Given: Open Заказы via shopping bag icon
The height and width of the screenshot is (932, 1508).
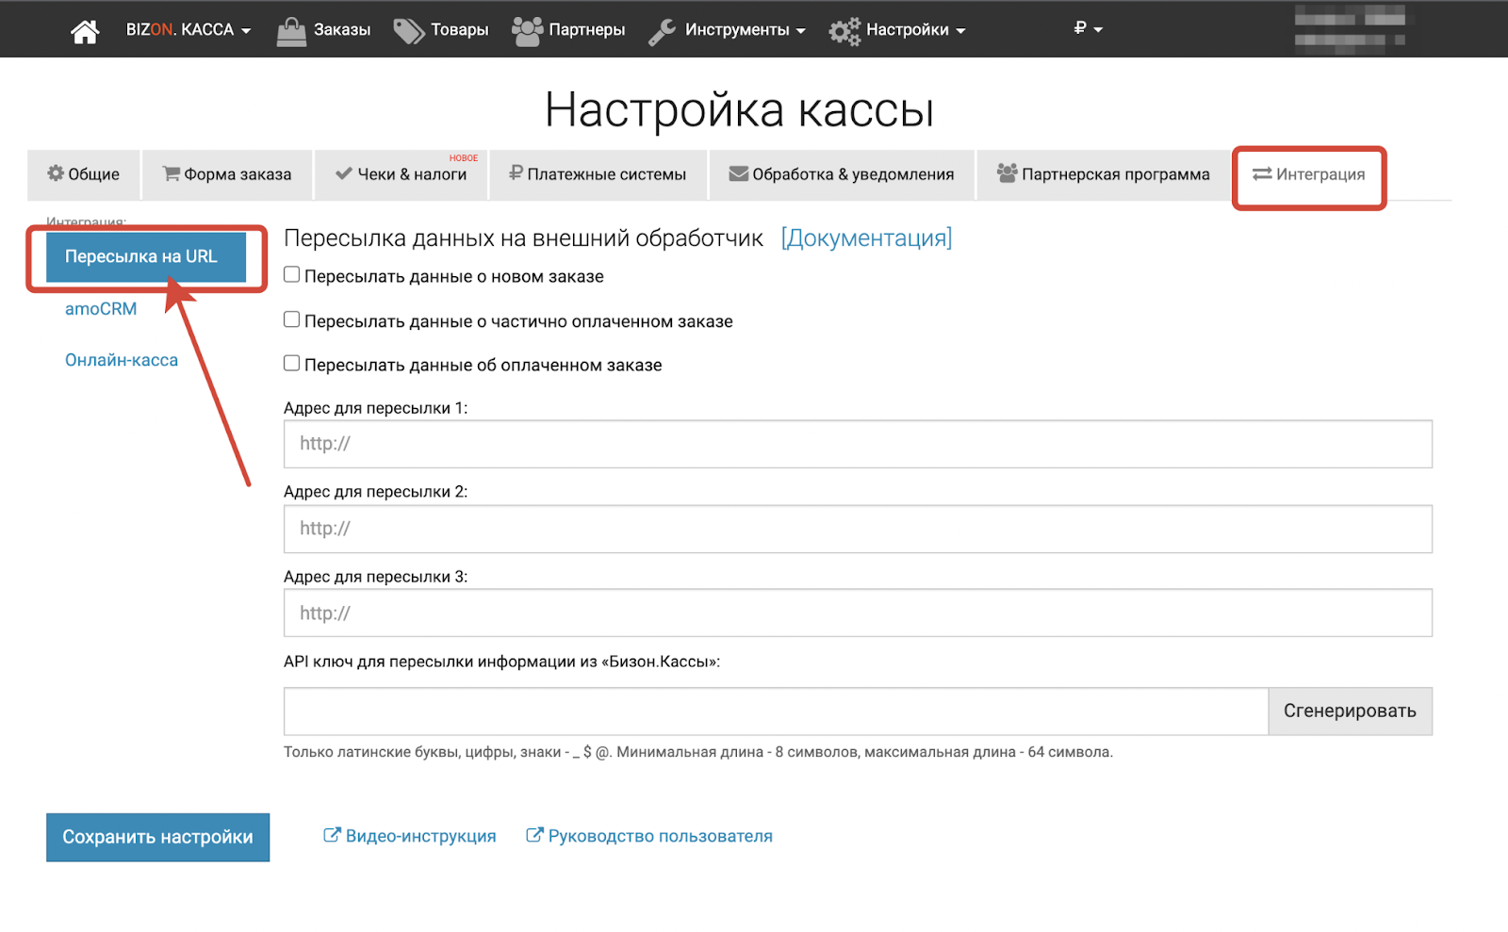Looking at the screenshot, I should [x=291, y=30].
